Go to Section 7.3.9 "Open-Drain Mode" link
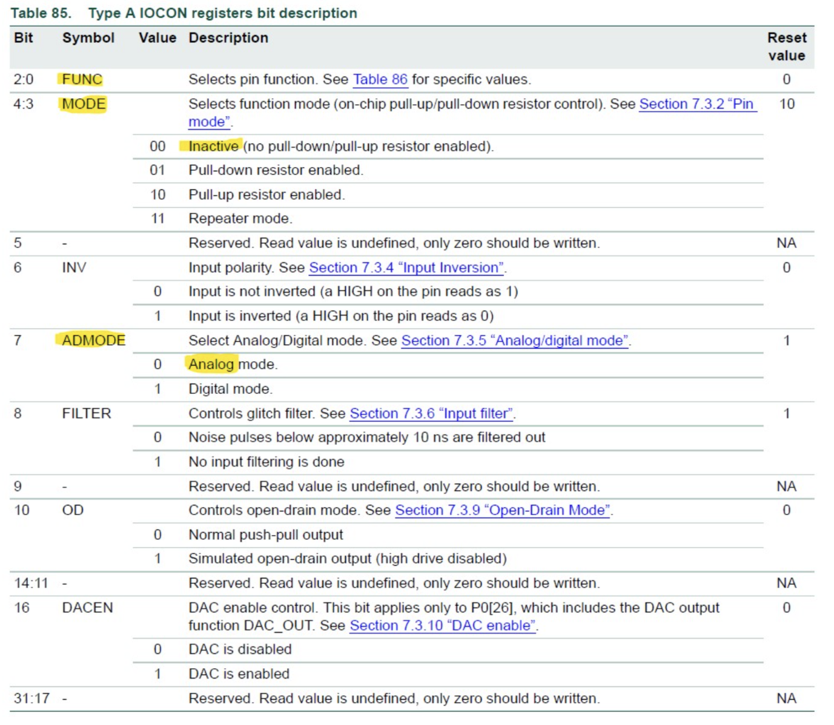Image resolution: width=834 pixels, height=725 pixels. [x=502, y=510]
